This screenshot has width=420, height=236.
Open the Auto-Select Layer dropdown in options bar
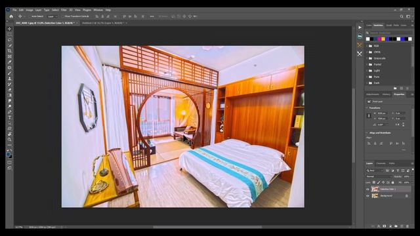click(x=52, y=16)
